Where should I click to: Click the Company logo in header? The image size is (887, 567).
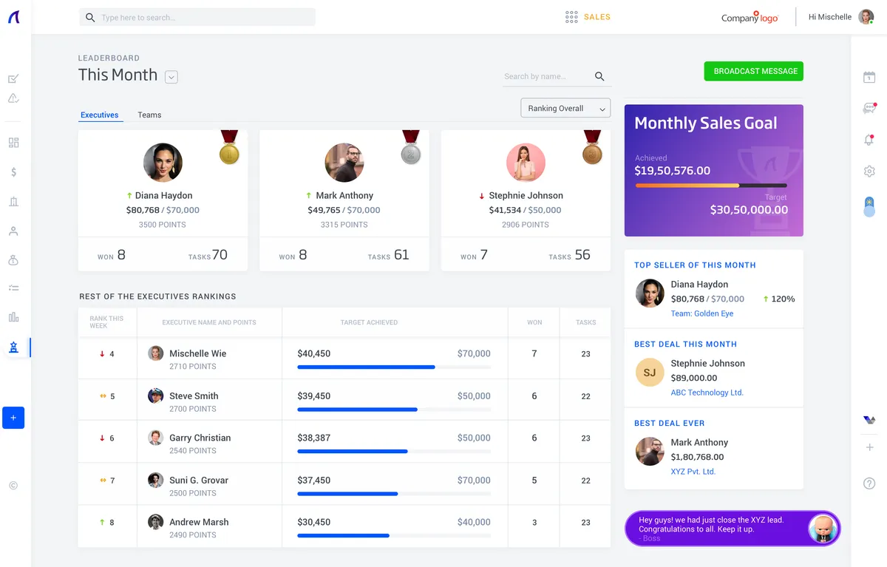[x=750, y=18]
